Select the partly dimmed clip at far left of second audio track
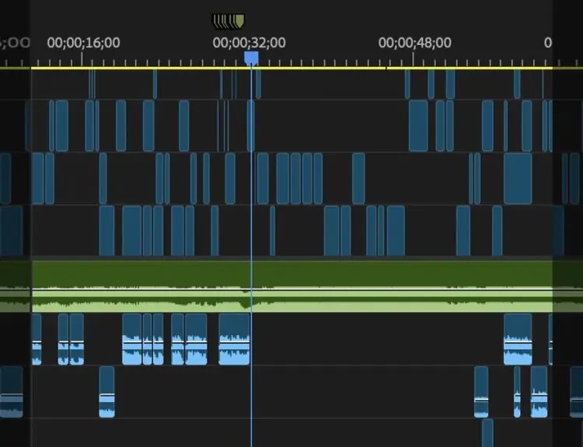 (x=11, y=392)
